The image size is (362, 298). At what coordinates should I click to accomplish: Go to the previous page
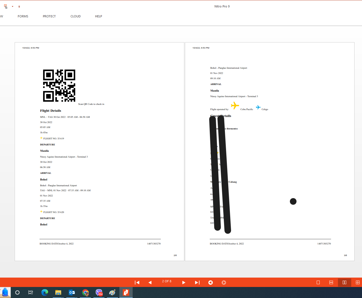(x=150, y=282)
